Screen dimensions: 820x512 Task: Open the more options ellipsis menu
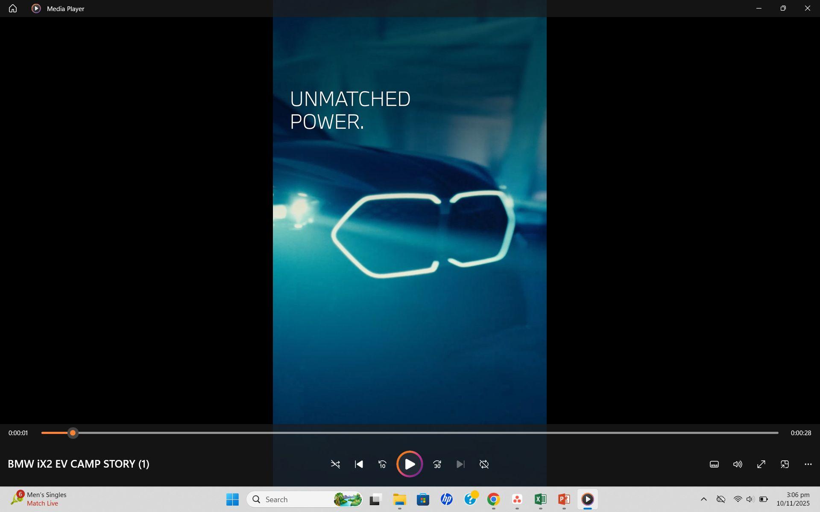[x=808, y=464]
